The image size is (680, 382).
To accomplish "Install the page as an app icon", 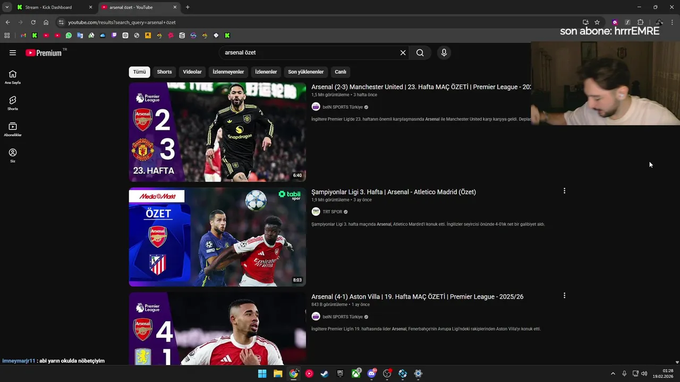I will pyautogui.click(x=585, y=22).
